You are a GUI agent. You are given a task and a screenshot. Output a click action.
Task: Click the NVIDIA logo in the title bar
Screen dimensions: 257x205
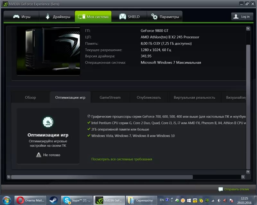coord(5,4)
